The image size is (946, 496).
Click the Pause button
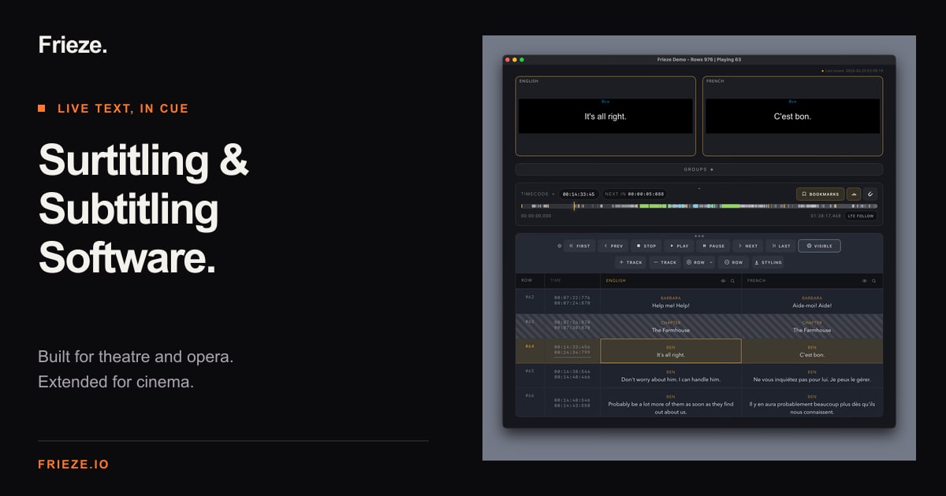(x=713, y=246)
